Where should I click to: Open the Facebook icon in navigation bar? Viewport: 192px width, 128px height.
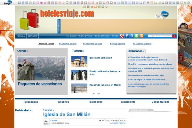coord(127,36)
